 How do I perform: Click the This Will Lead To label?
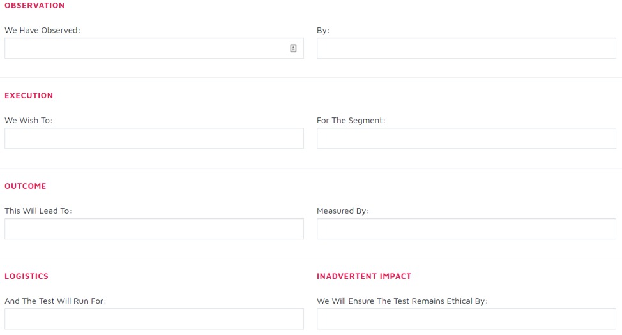(38, 211)
